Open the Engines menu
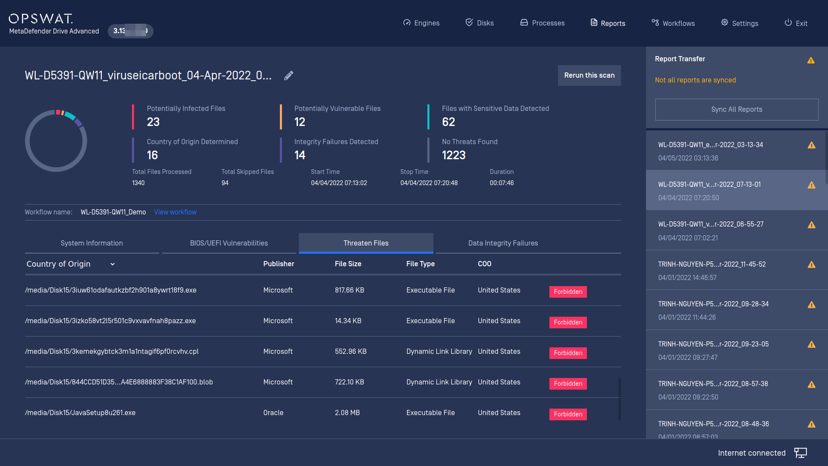The width and height of the screenshot is (828, 466). [421, 23]
